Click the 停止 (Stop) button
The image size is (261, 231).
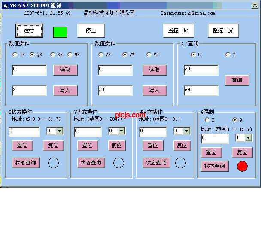click(91, 30)
